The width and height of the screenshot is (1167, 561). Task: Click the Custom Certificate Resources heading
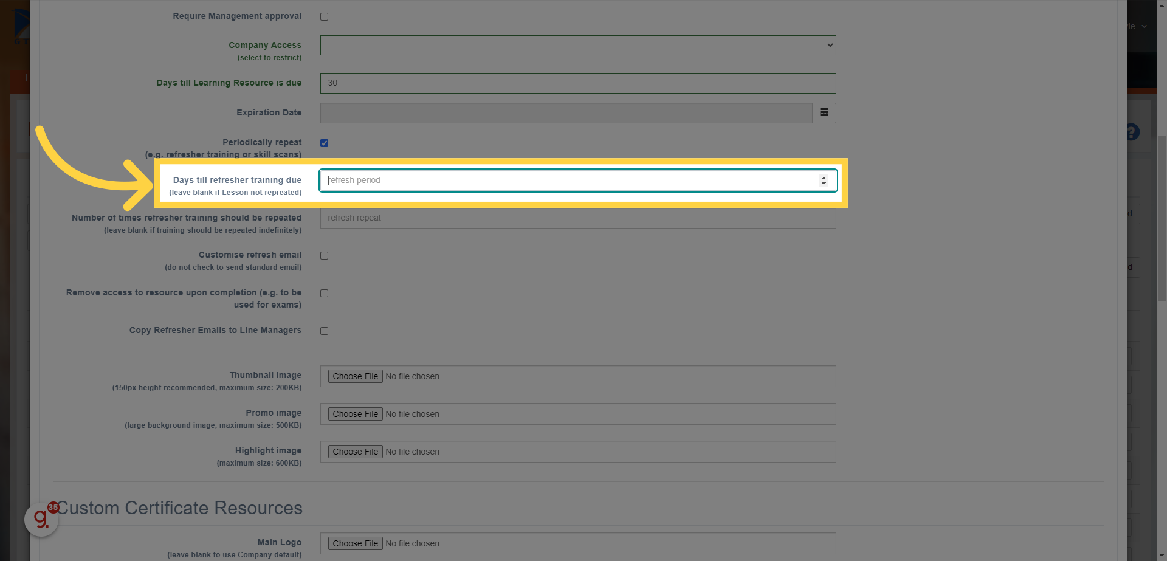[x=179, y=508]
